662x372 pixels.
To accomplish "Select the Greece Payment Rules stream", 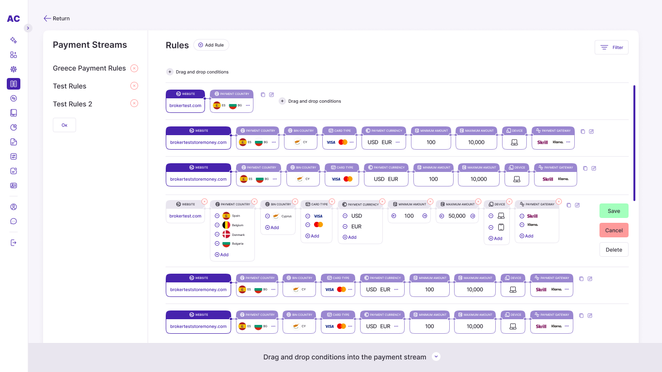I will (89, 68).
